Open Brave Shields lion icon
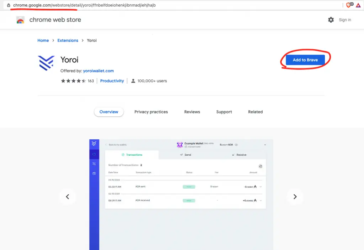 [349, 5]
